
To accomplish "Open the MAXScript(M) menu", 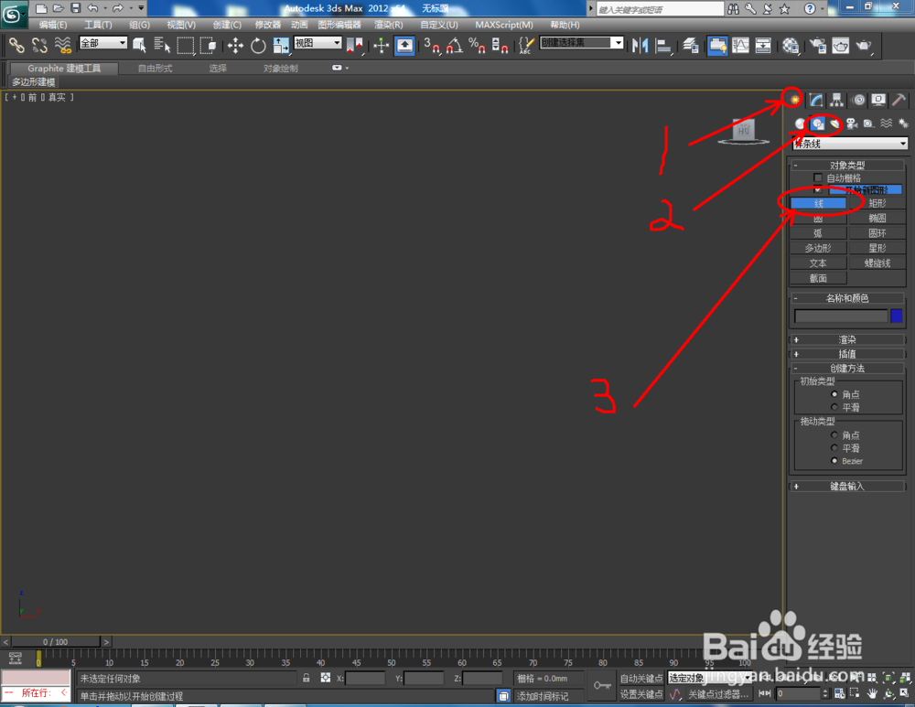I will click(504, 25).
